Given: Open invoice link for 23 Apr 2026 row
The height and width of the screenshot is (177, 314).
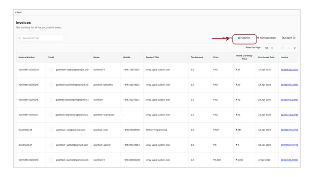Looking at the screenshot, I should tap(289, 115).
